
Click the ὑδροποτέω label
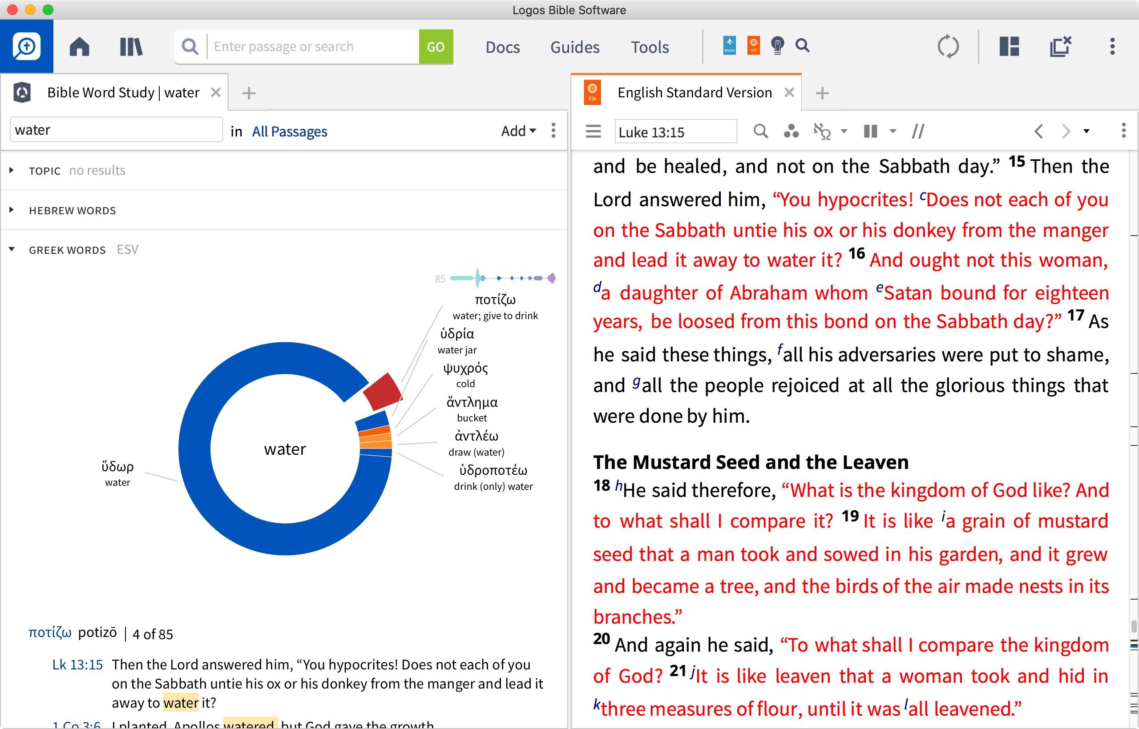pyautogui.click(x=493, y=477)
